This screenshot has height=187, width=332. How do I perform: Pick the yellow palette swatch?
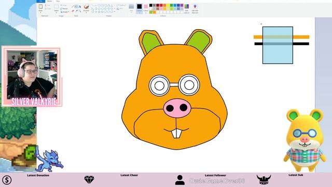(x=168, y=5)
